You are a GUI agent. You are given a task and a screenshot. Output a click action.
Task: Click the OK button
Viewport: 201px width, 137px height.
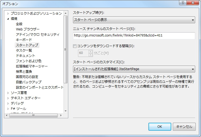click(160, 127)
